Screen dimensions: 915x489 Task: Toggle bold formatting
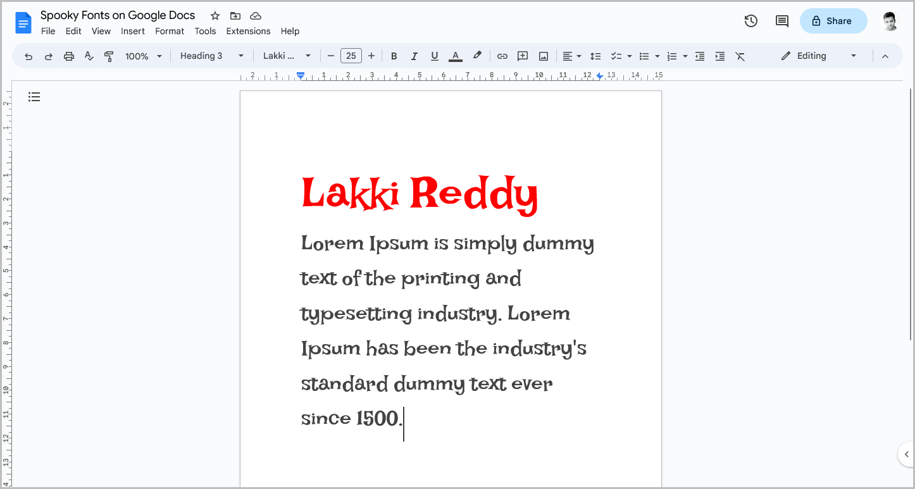(394, 56)
